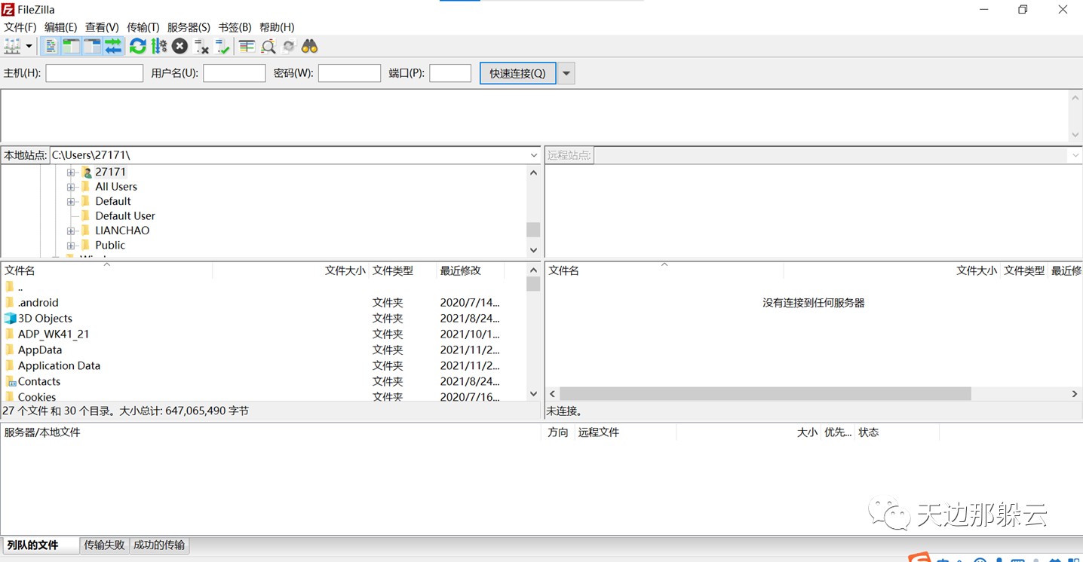Click the remote list horizontal scrollbar thumb

point(765,394)
